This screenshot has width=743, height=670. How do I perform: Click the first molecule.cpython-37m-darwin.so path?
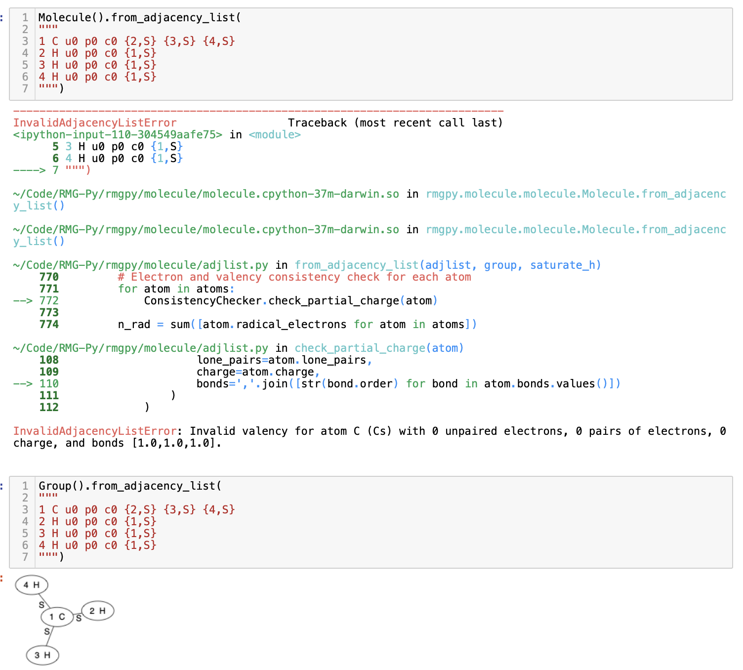[206, 194]
